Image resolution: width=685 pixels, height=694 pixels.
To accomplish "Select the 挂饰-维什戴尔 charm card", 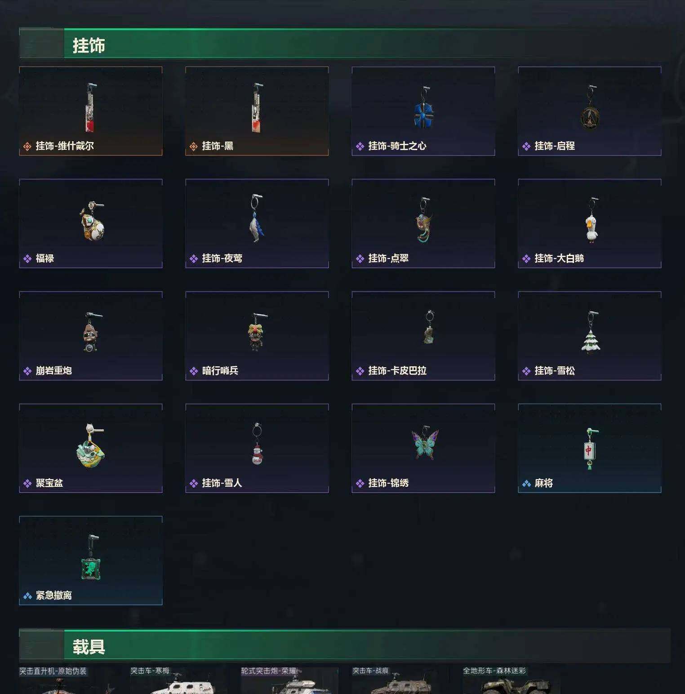I will click(x=91, y=111).
